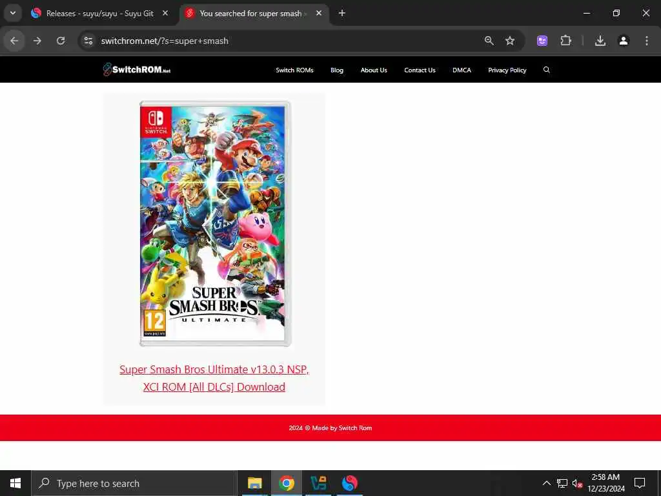Image resolution: width=661 pixels, height=496 pixels.
Task: Show hidden system tray icons
Action: 546,483
